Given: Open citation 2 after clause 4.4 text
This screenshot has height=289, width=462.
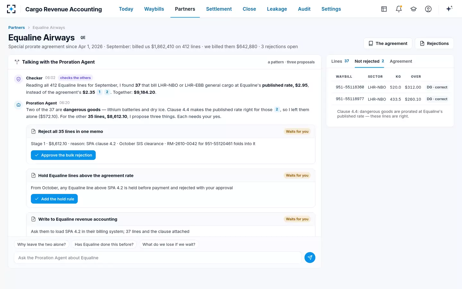Looking at the screenshot, I should click(277, 109).
